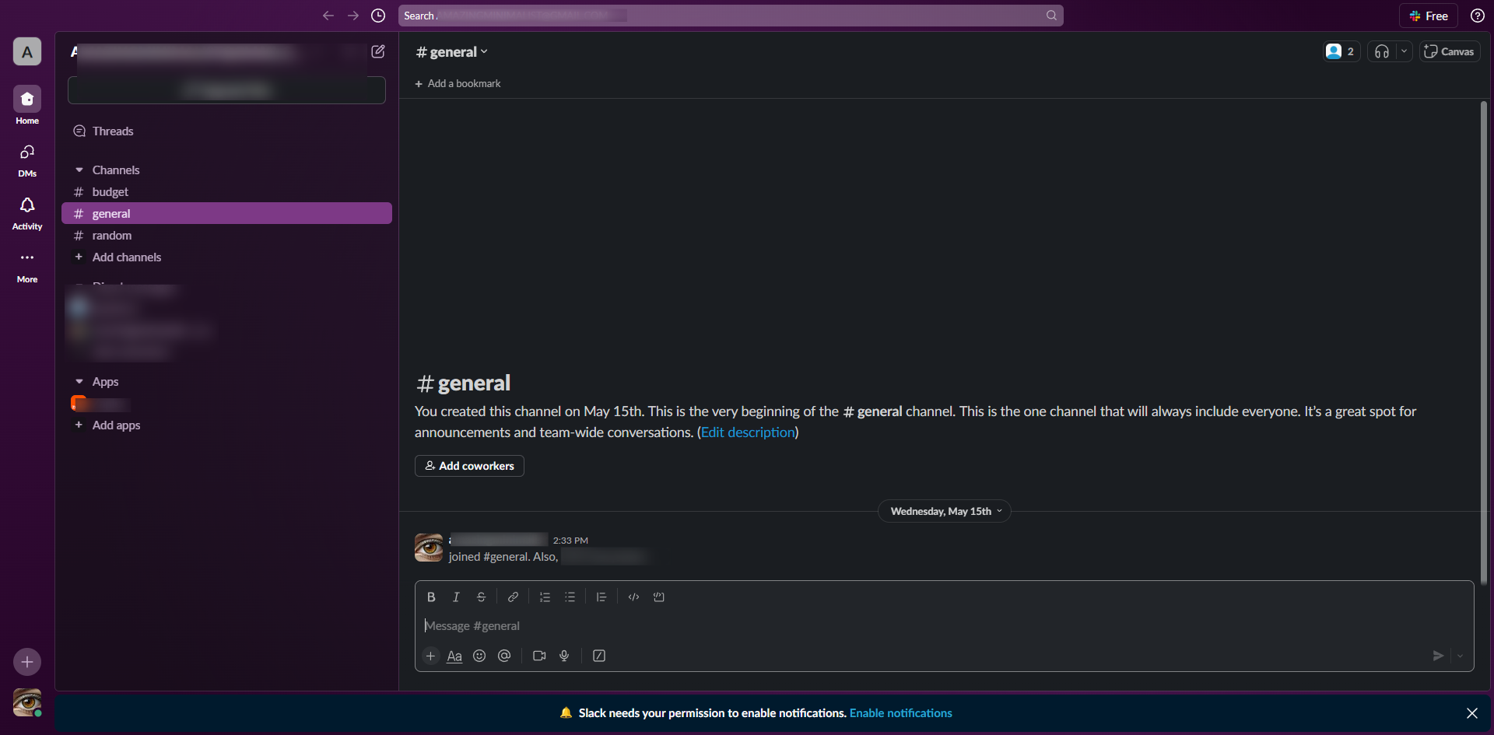Open Threads in the sidebar
1494x735 pixels.
(226, 131)
